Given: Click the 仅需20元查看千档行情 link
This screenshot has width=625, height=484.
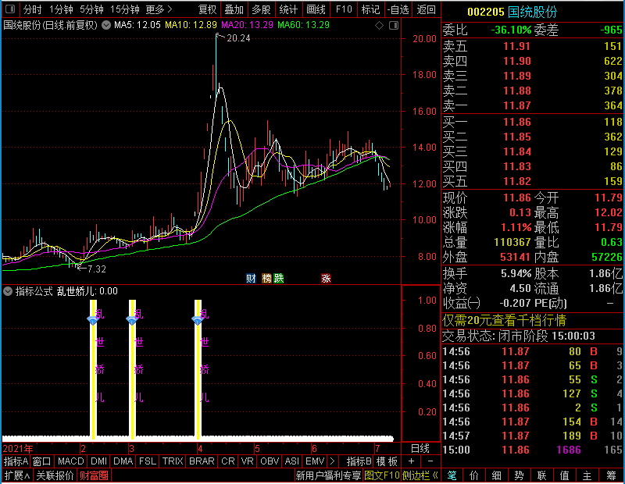Looking at the screenshot, I should [x=504, y=320].
